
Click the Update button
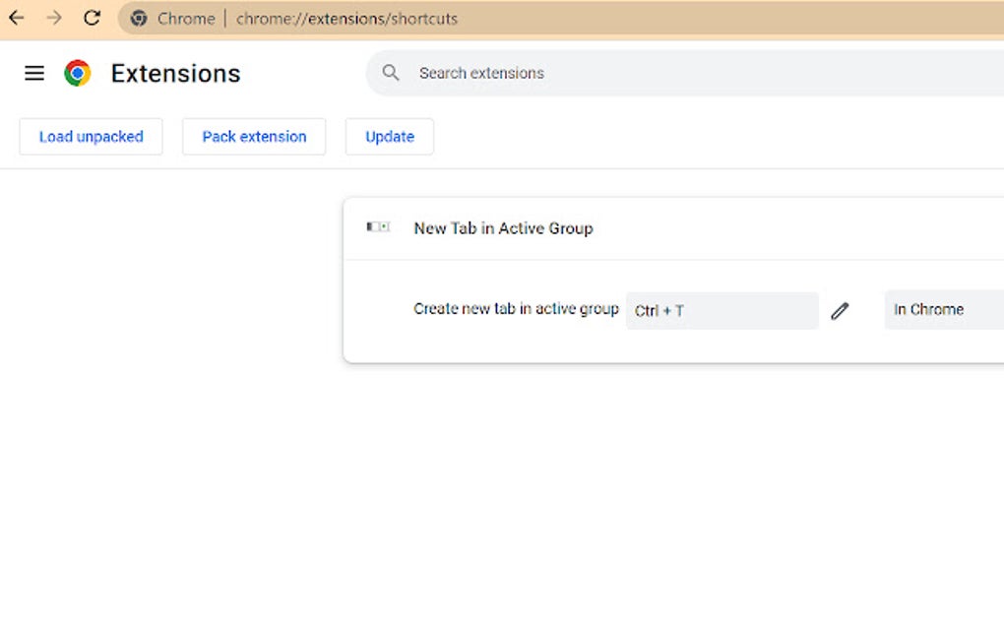pos(389,137)
